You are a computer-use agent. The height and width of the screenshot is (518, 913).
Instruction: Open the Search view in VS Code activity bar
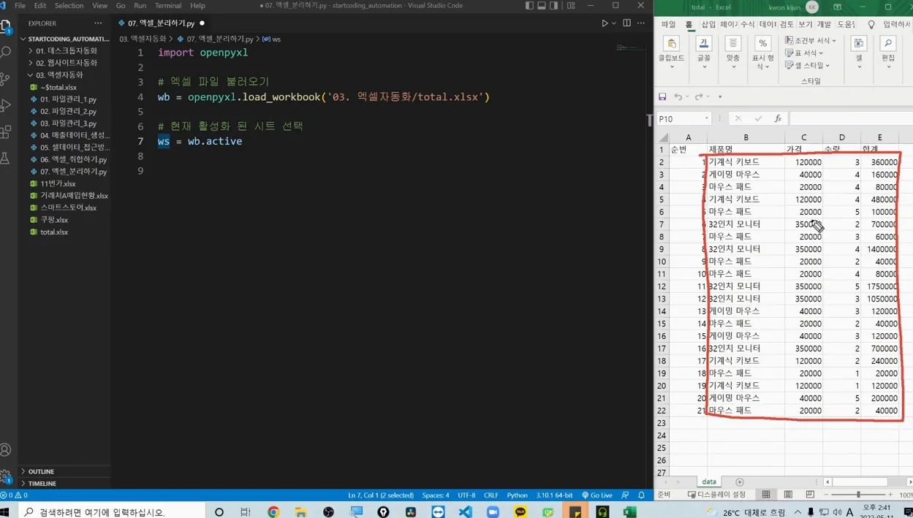pos(6,53)
